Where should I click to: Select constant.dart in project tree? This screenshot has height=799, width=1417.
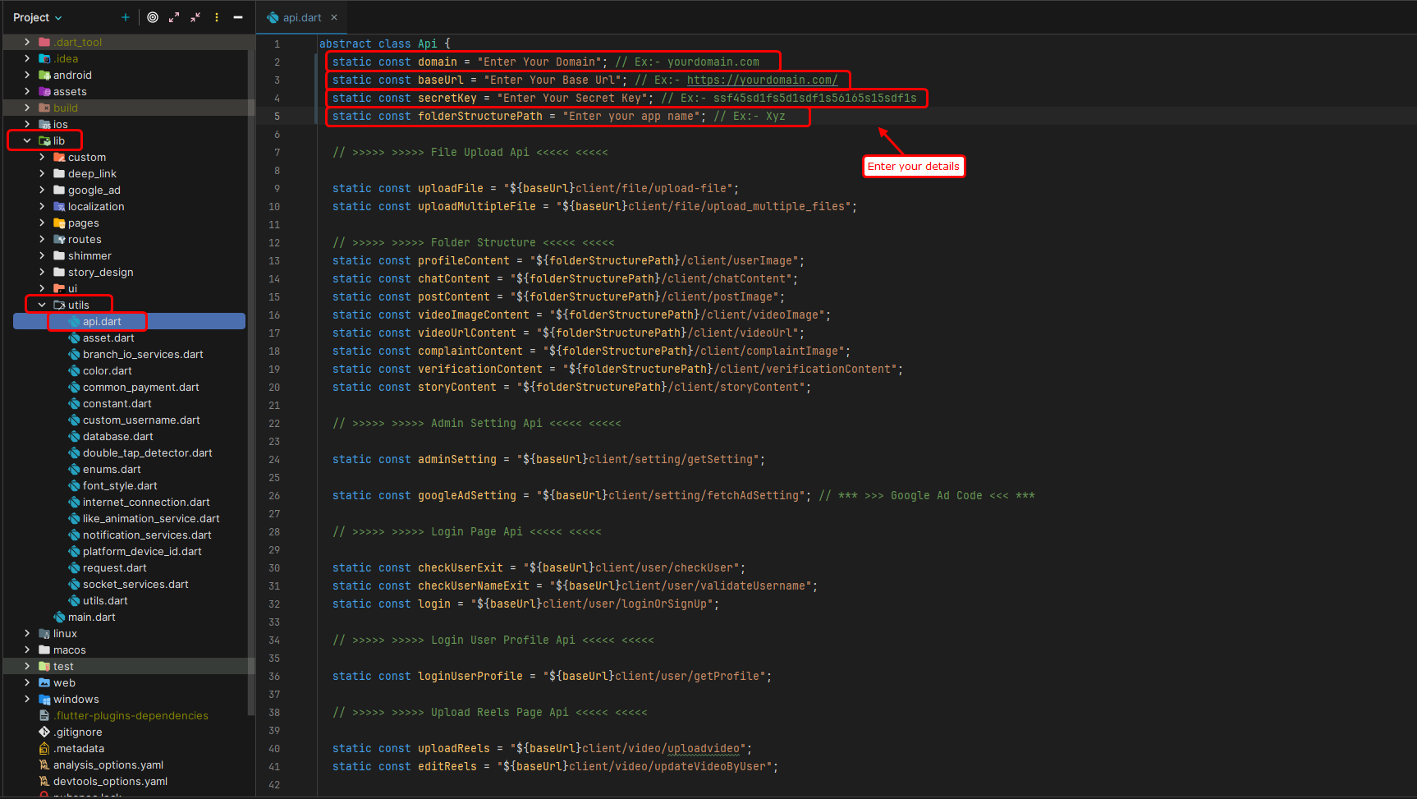pyautogui.click(x=117, y=403)
